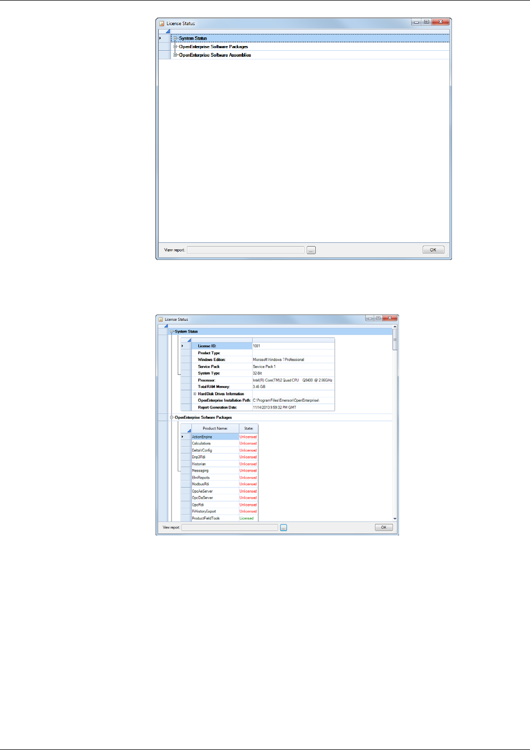Click scrollbar up arrow in expanded window
Screen dimensions: 530x750
coord(395,326)
